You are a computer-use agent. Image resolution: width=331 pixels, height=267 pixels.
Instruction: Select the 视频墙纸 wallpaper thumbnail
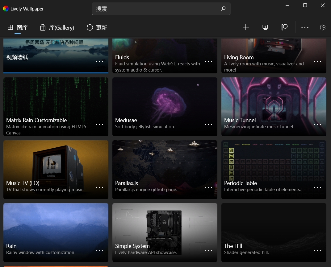[x=56, y=56]
